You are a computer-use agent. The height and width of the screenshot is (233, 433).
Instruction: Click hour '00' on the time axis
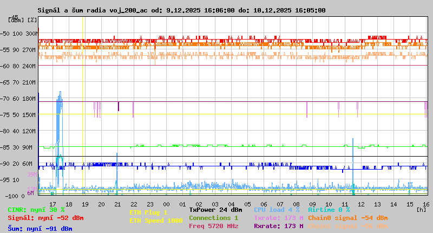166,204
